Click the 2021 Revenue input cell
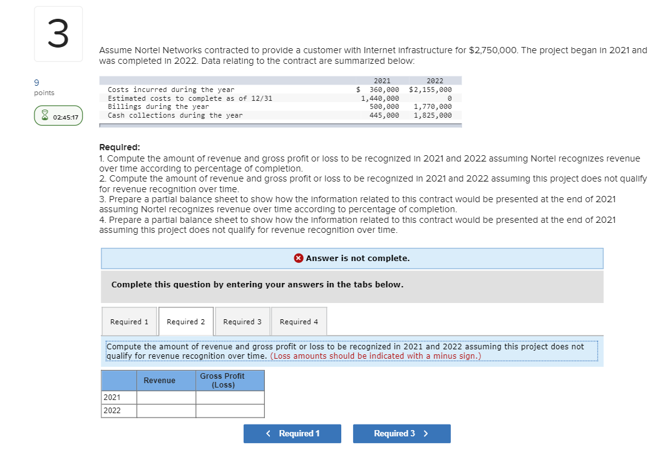This screenshot has height=452, width=665. (x=166, y=397)
